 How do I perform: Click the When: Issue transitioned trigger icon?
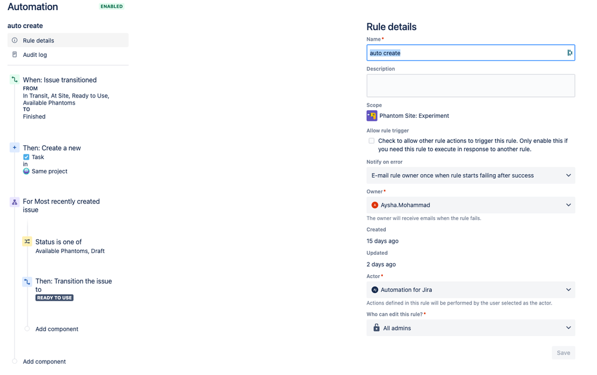[14, 80]
